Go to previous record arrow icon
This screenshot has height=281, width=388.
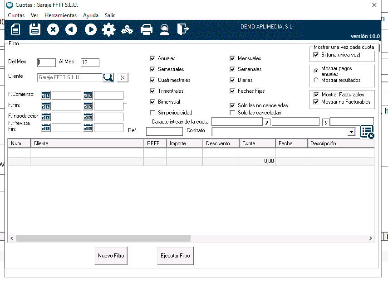click(x=71, y=30)
